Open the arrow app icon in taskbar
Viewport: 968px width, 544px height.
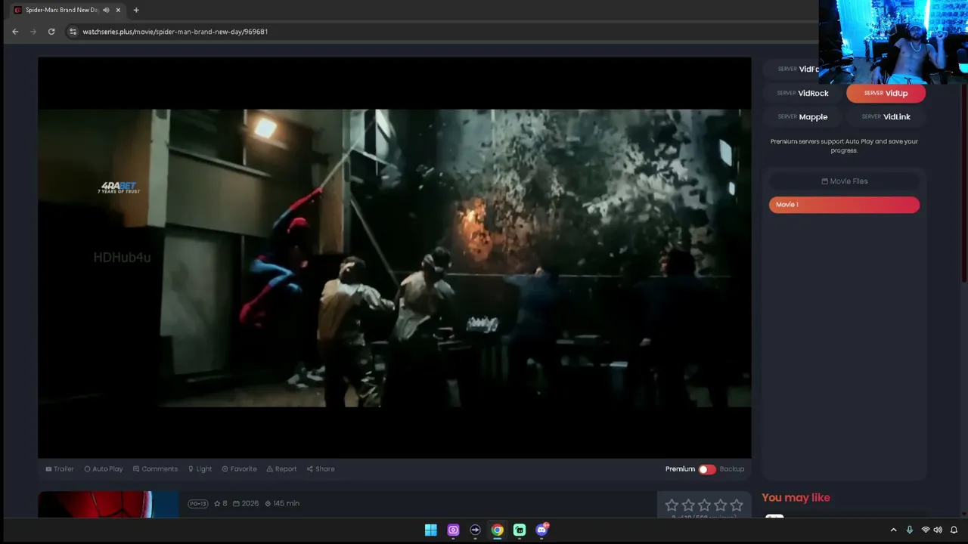pyautogui.click(x=475, y=530)
